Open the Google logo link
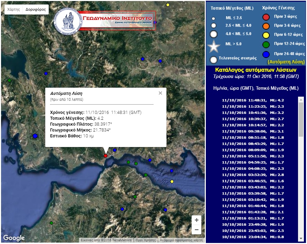Viewport: 307px width, 244px height. tap(14, 238)
